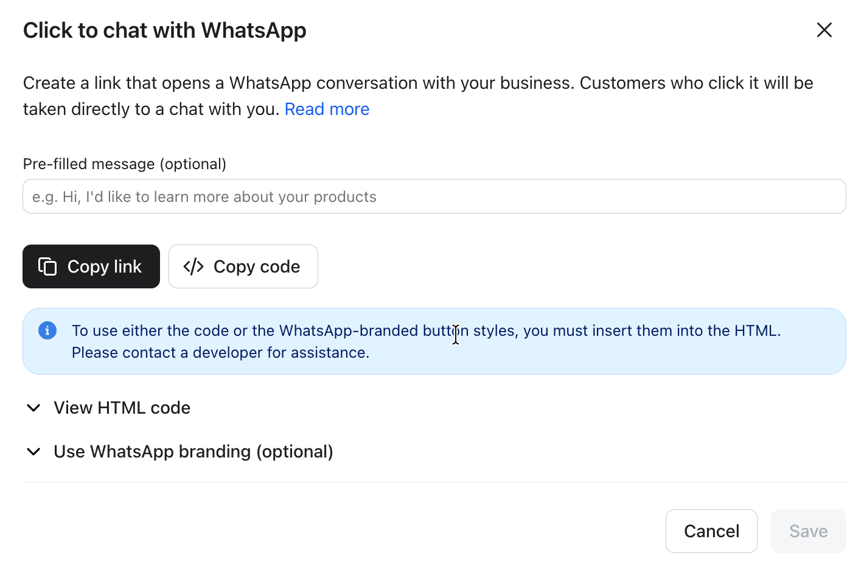Expand the View HTML code section
The width and height of the screenshot is (864, 567).
pos(122,408)
